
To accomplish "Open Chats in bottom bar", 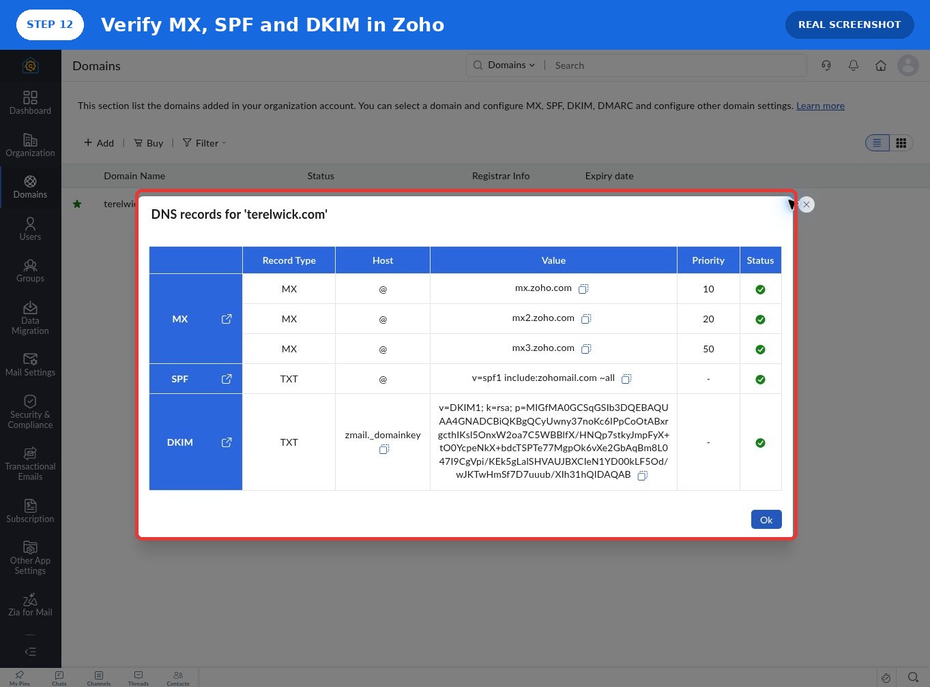I will tap(59, 678).
